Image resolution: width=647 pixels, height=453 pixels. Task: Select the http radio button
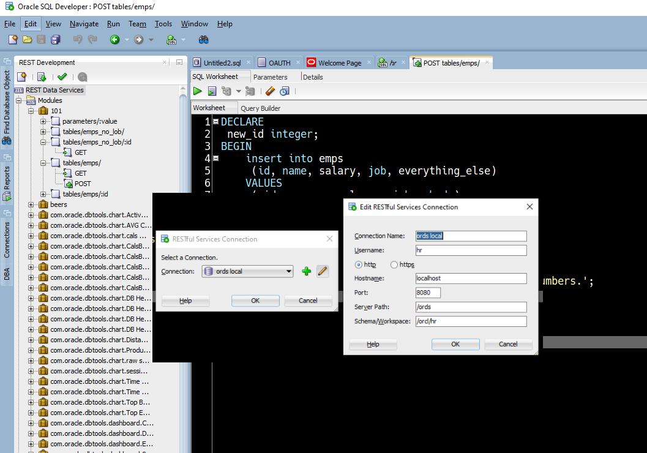(358, 265)
